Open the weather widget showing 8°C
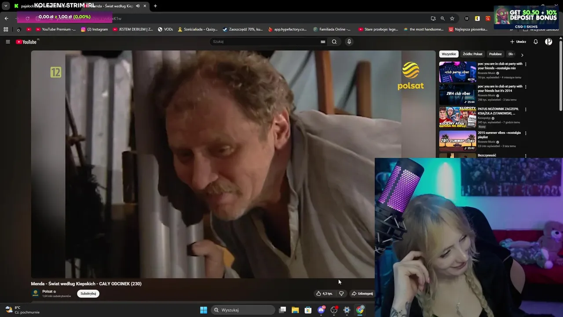This screenshot has width=563, height=317. tap(22, 310)
